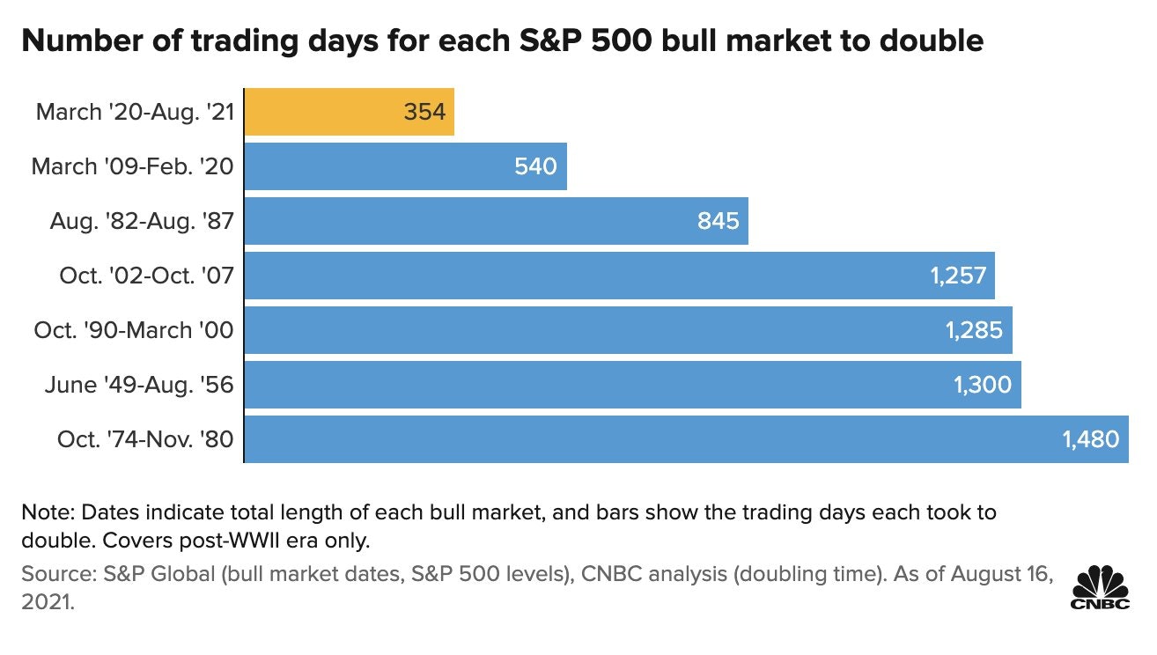The height and width of the screenshot is (655, 1157).
Task: Click the Aug. '82-Aug. '87 label
Action: pos(142,221)
